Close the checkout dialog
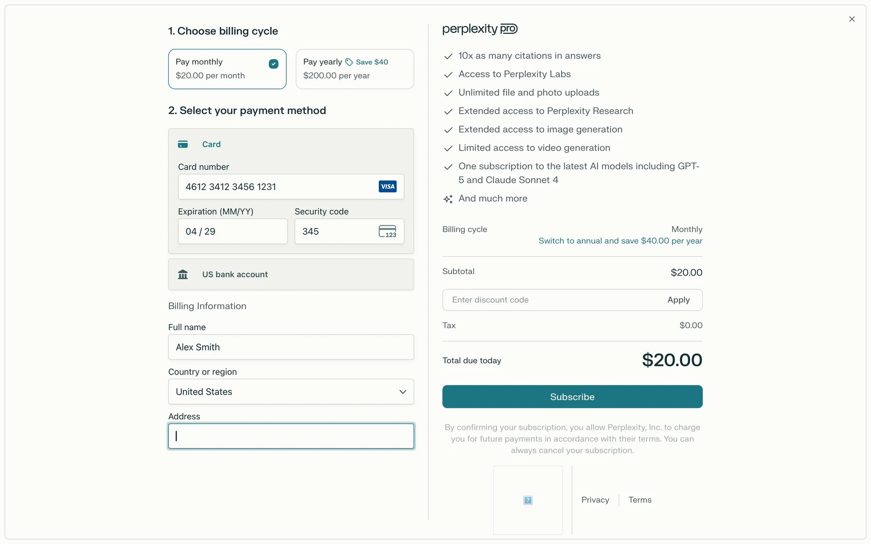Screen dimensions: 871x544 pyautogui.click(x=851, y=19)
